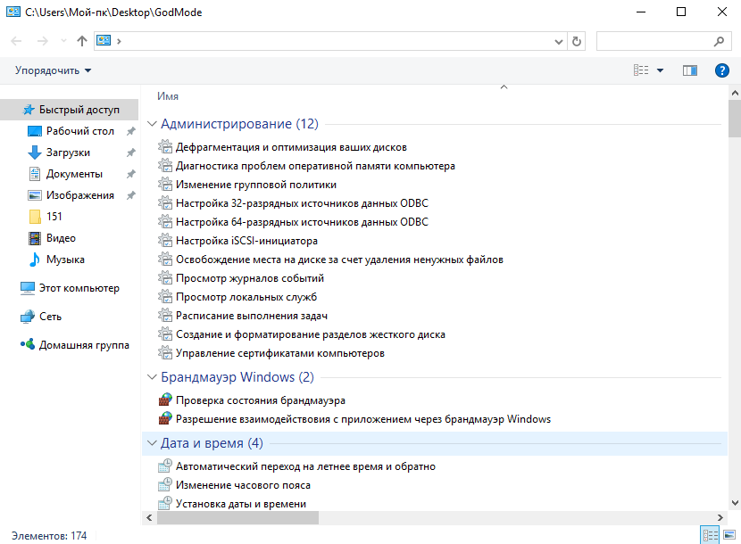
Task: Click the vertical scrollbar up arrow
Action: (x=735, y=93)
